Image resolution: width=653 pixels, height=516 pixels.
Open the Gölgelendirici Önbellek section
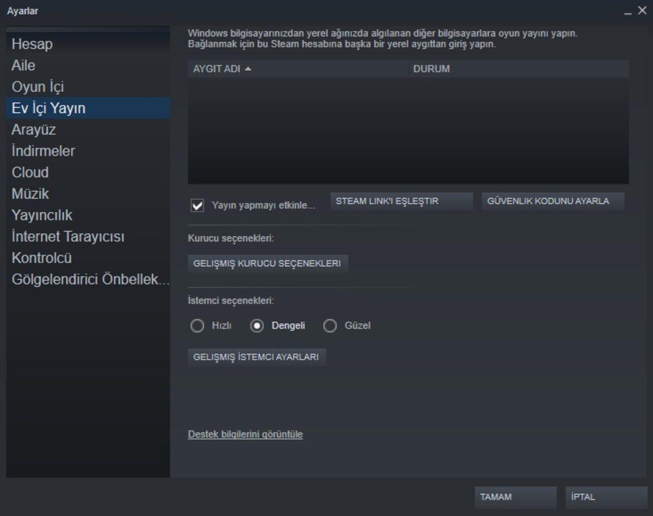(90, 279)
